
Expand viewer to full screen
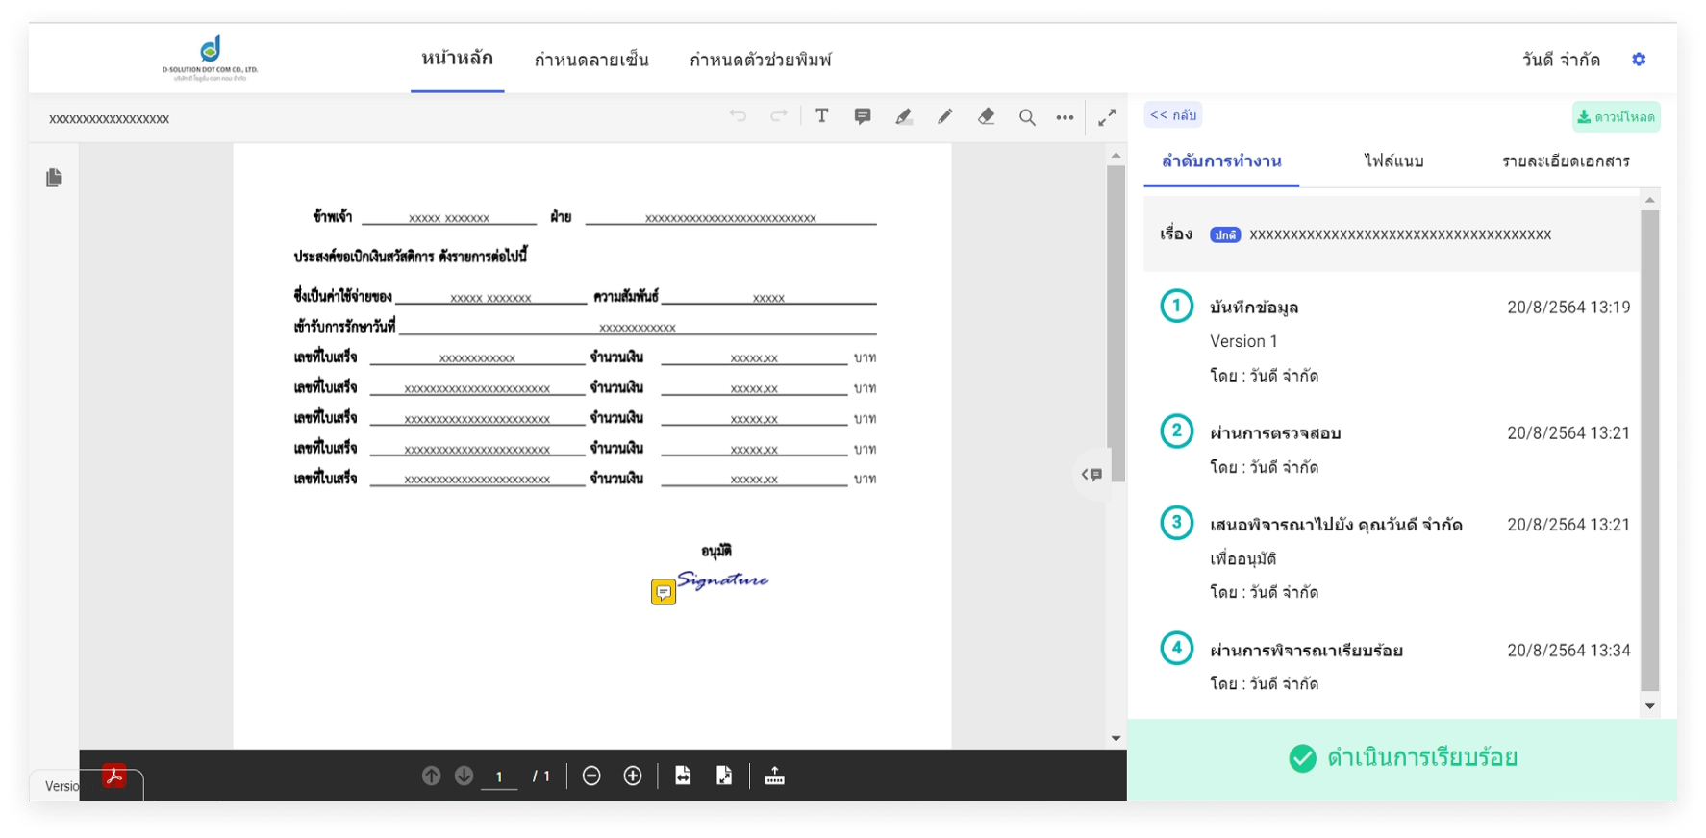[x=1107, y=117]
